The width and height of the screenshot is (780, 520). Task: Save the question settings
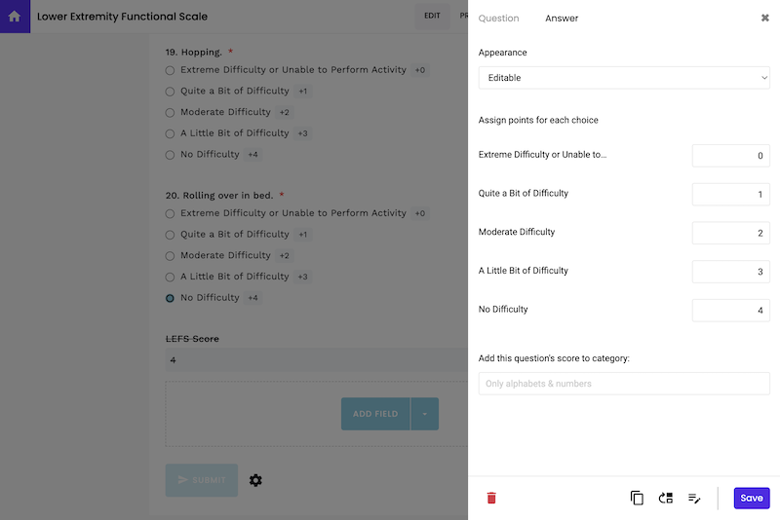click(751, 498)
